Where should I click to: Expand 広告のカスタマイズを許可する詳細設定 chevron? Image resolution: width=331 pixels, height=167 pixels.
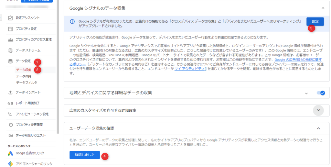tap(318, 110)
